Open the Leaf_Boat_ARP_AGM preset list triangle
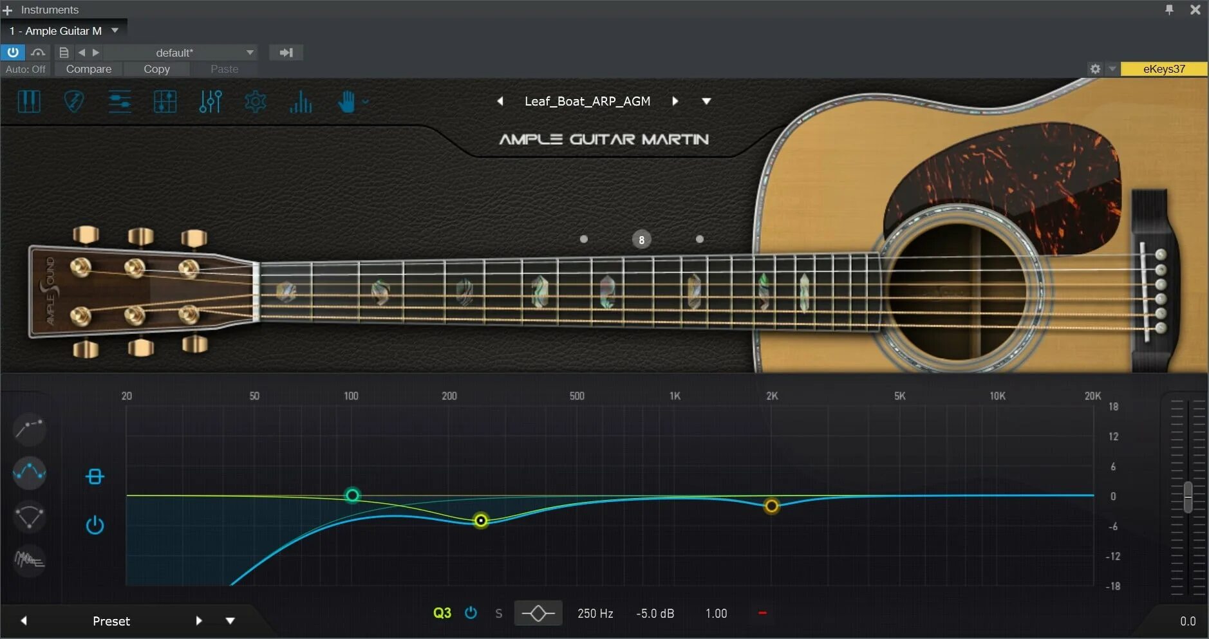 [706, 101]
